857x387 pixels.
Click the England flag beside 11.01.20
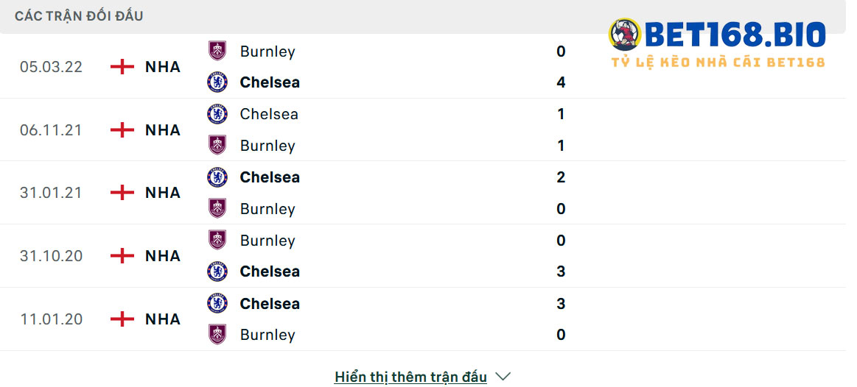(x=122, y=319)
